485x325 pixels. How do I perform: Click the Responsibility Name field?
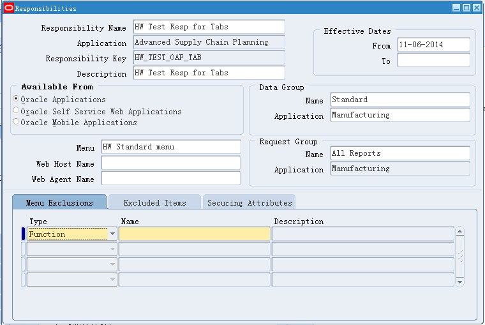[209, 27]
